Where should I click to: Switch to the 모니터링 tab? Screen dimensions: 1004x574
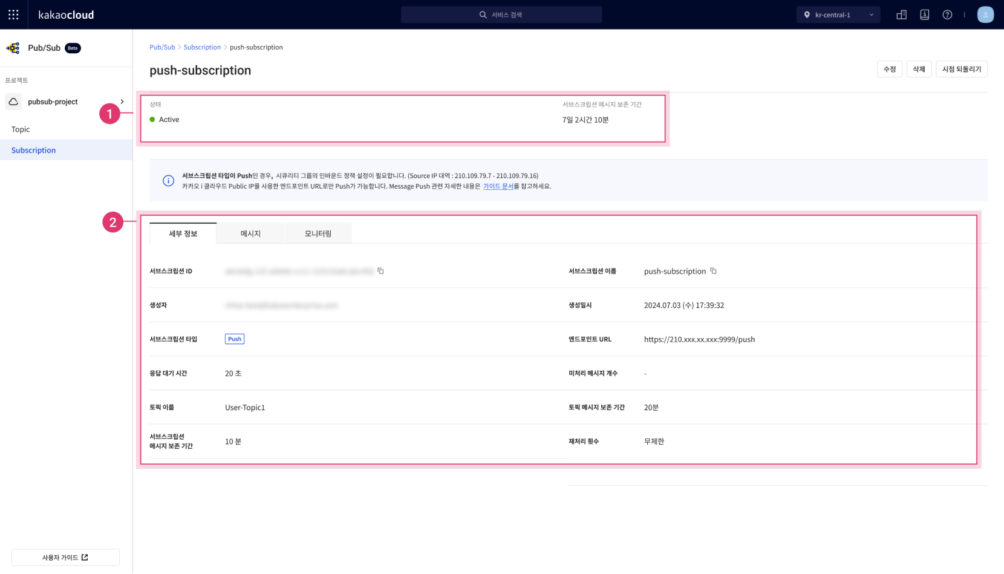318,233
